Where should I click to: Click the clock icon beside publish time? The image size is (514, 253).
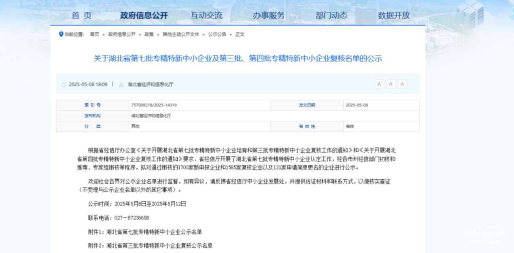click(64, 85)
